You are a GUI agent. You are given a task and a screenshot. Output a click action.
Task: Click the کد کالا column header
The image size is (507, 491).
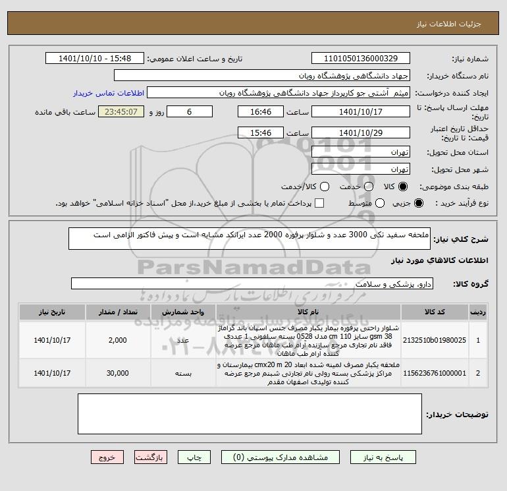tap(435, 312)
